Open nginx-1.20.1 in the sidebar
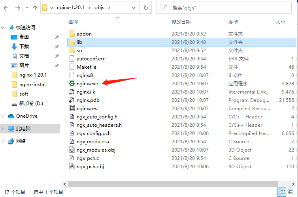 pyautogui.click(x=33, y=75)
